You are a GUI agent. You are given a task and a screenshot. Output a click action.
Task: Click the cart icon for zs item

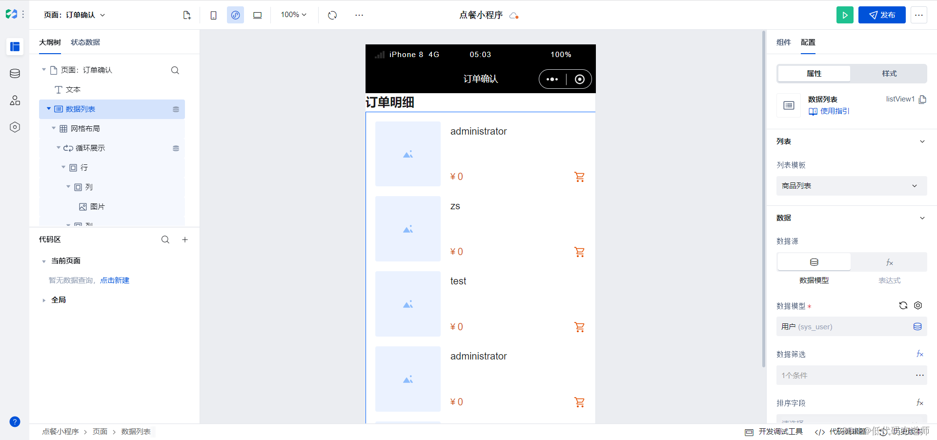tap(579, 252)
